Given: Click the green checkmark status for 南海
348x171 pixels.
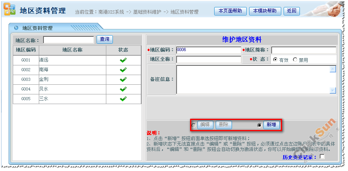Looking at the screenshot, I should [123, 70].
